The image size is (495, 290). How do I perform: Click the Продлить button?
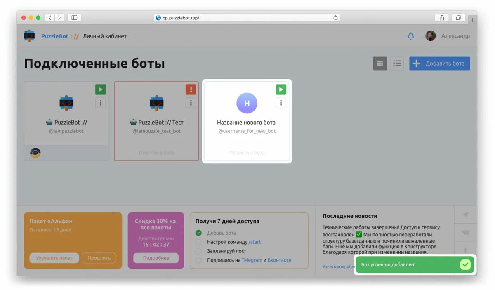point(99,258)
